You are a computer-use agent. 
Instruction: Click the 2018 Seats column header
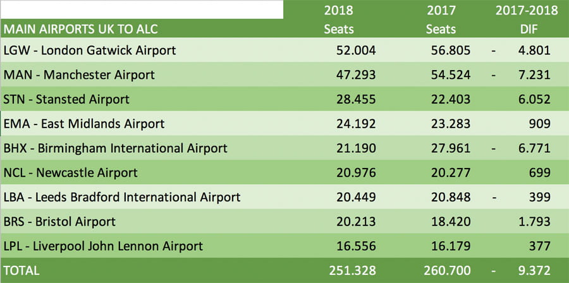click(x=339, y=20)
